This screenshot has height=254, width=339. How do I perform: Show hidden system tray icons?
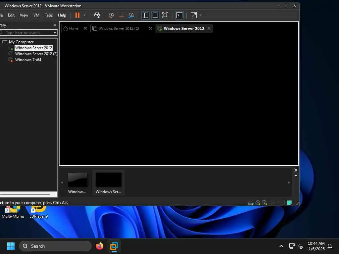[x=281, y=246]
